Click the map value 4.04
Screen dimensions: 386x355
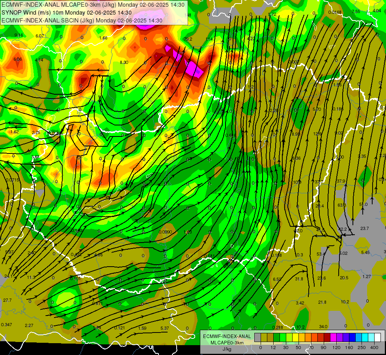(377, 11)
